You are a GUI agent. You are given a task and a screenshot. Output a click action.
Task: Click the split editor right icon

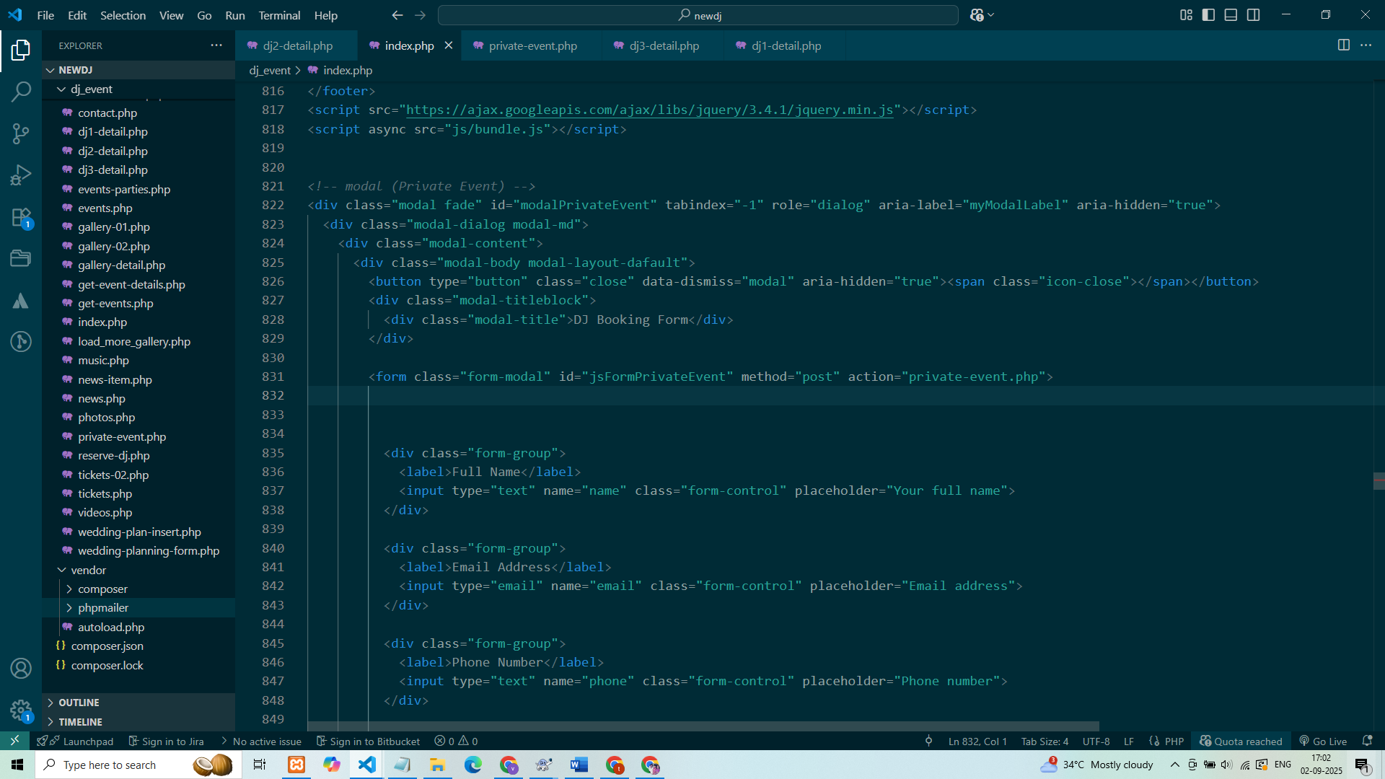[x=1343, y=45]
